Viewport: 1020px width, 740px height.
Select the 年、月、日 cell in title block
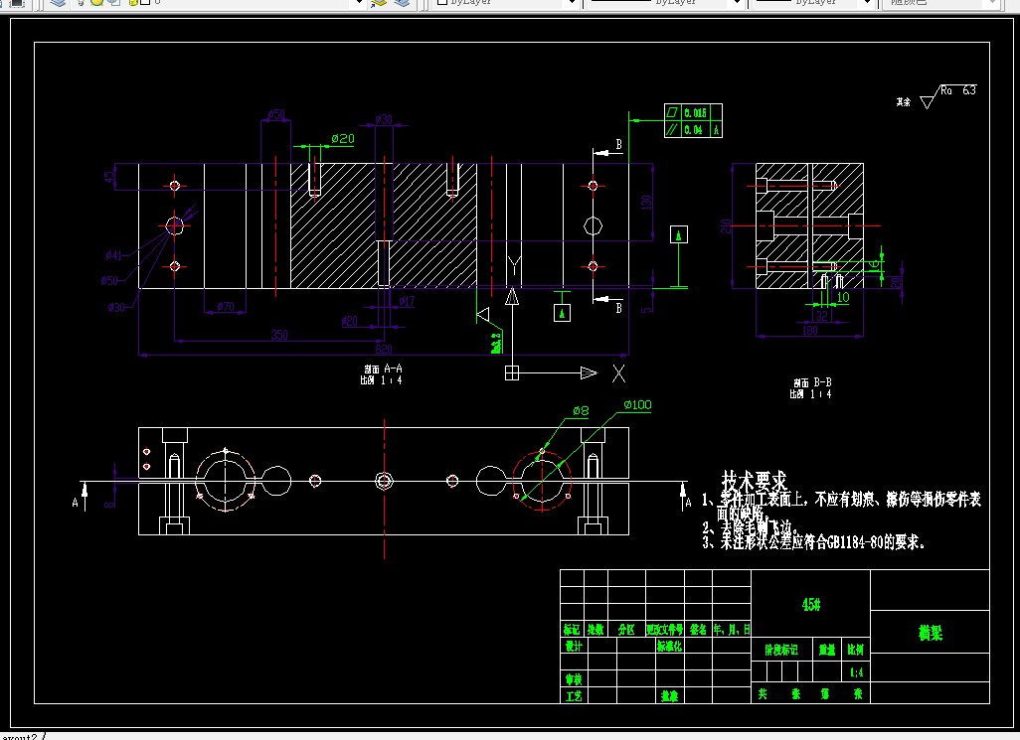pos(732,630)
